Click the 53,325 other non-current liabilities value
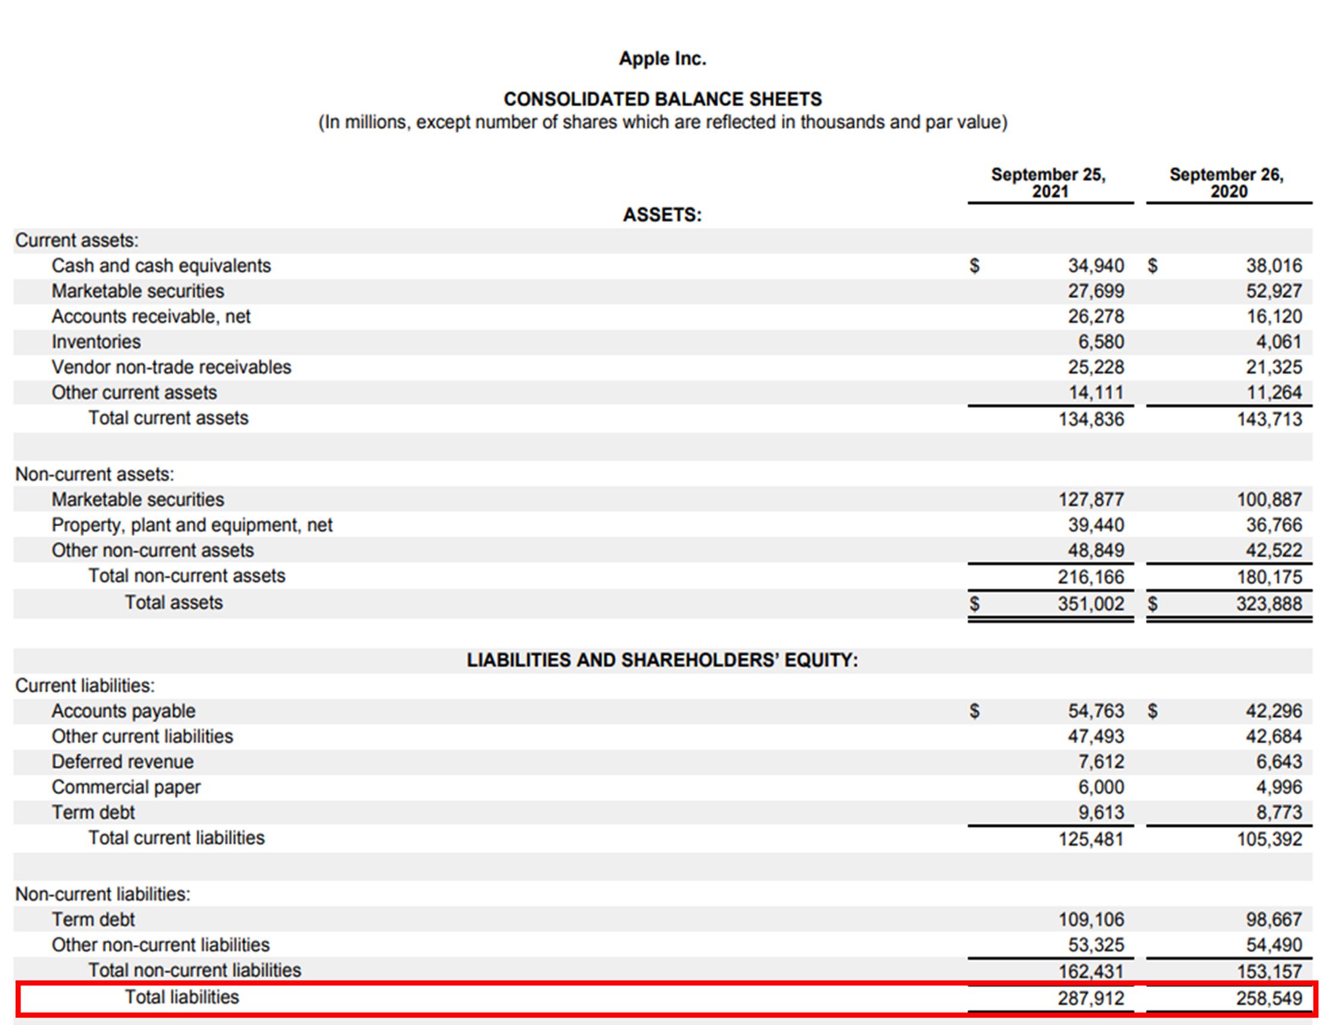 click(x=1096, y=945)
